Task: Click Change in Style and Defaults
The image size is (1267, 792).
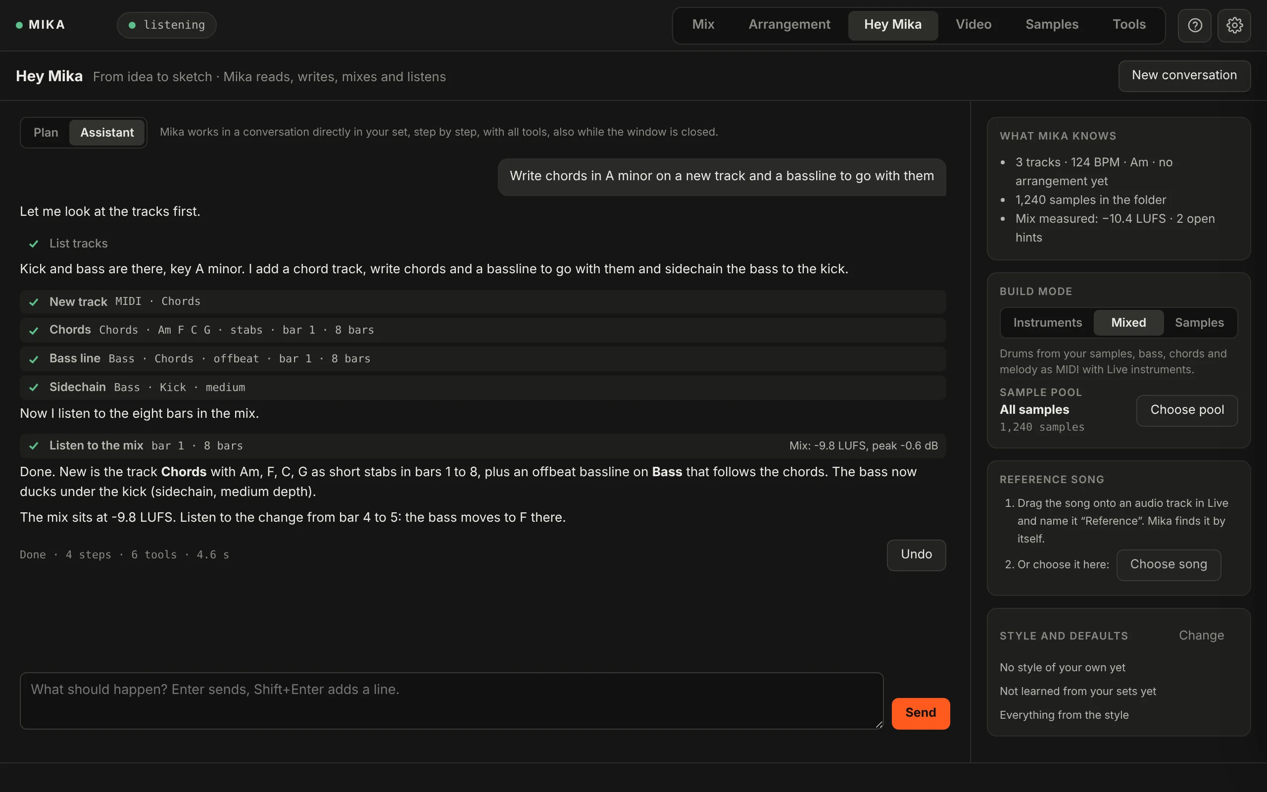Action: pos(1201,636)
